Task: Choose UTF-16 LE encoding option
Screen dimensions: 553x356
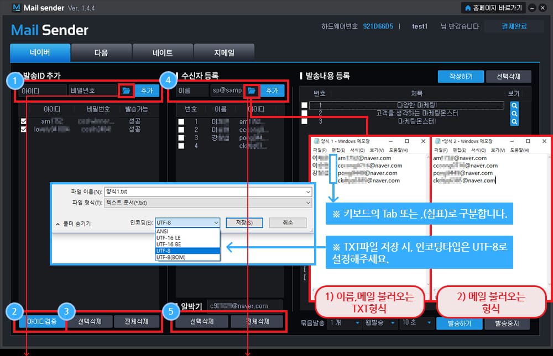Action: 187,238
